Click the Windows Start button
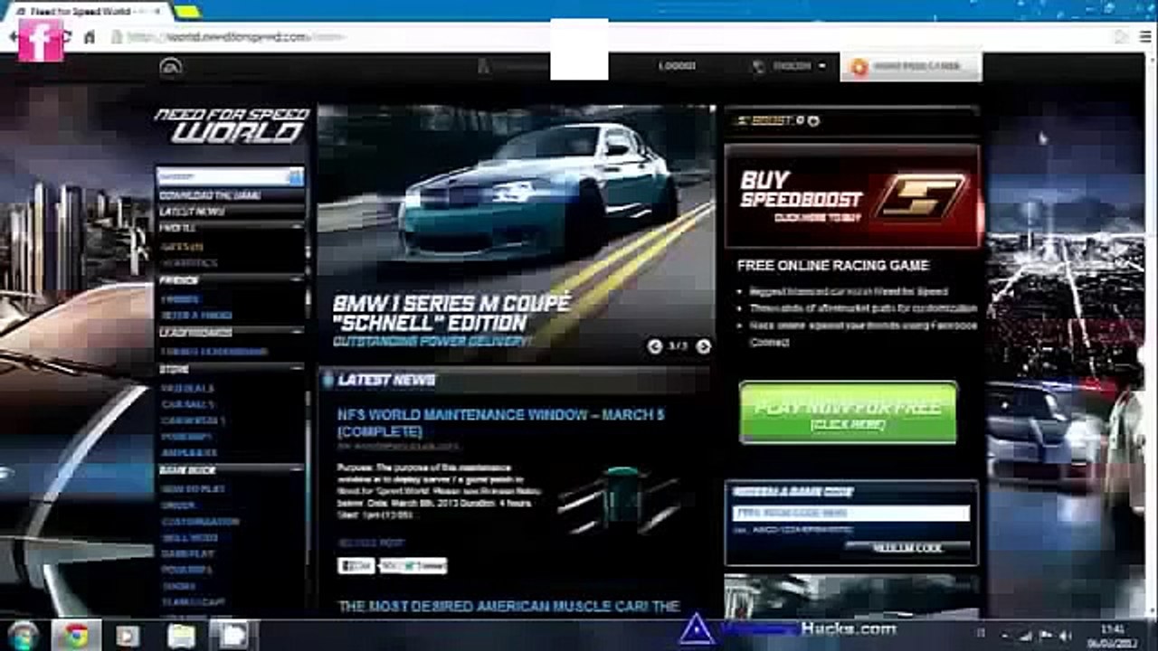 point(24,636)
